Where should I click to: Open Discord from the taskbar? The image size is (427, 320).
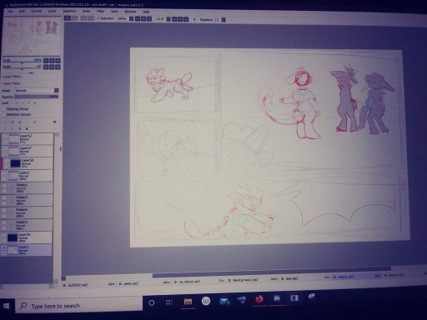(x=277, y=298)
